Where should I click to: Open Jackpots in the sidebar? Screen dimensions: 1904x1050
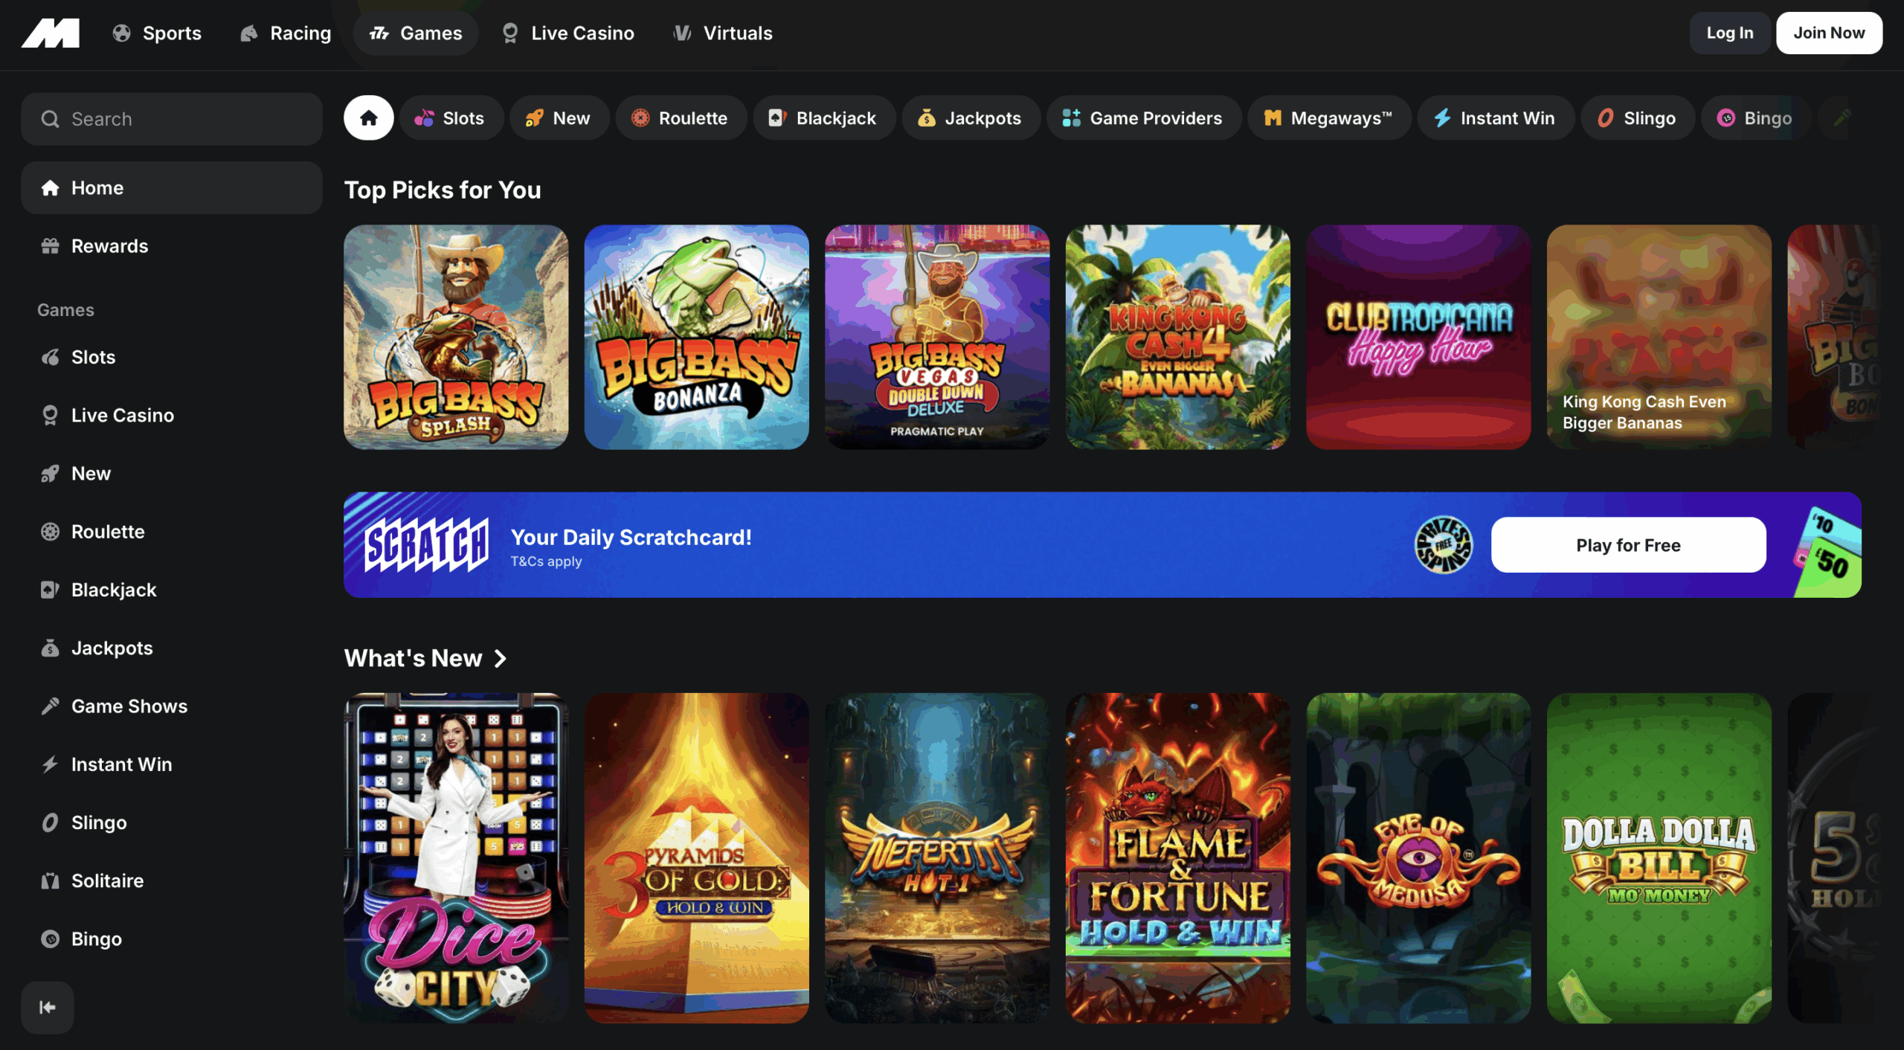172,648
